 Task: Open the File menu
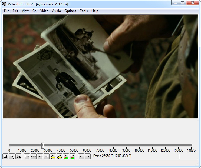pyautogui.click(x=6, y=11)
